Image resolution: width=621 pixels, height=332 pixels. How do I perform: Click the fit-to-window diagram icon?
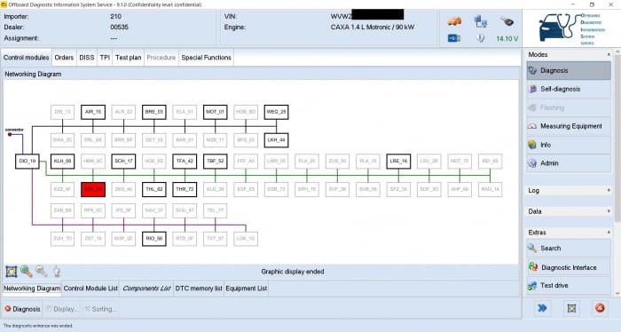coord(11,272)
